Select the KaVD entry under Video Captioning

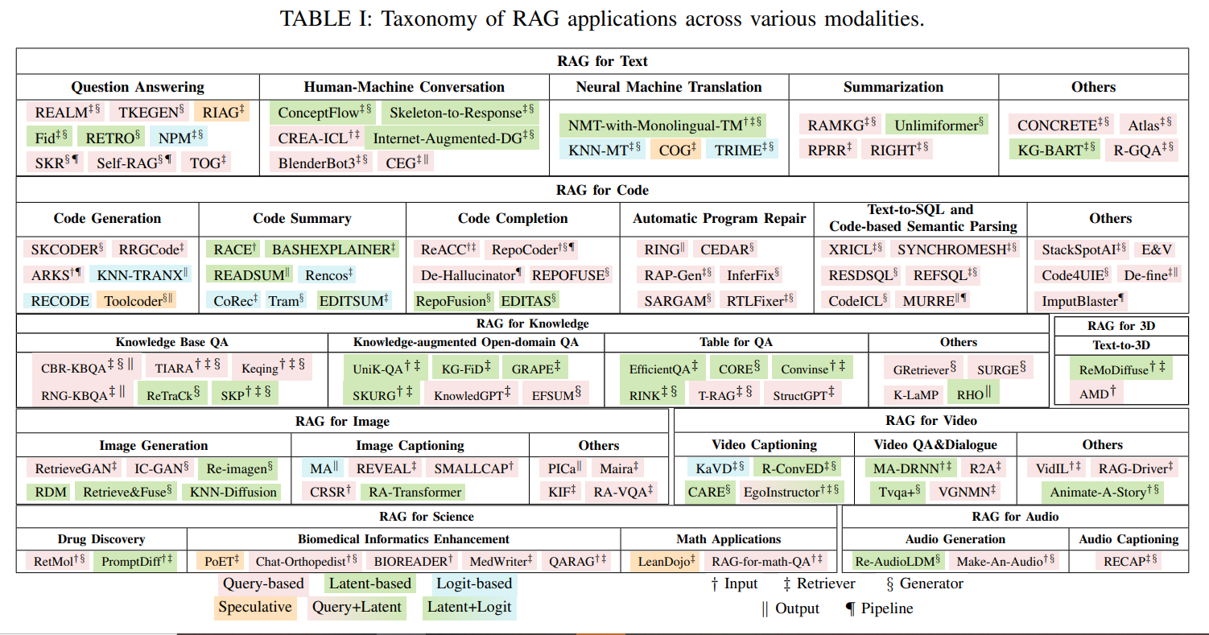718,468
